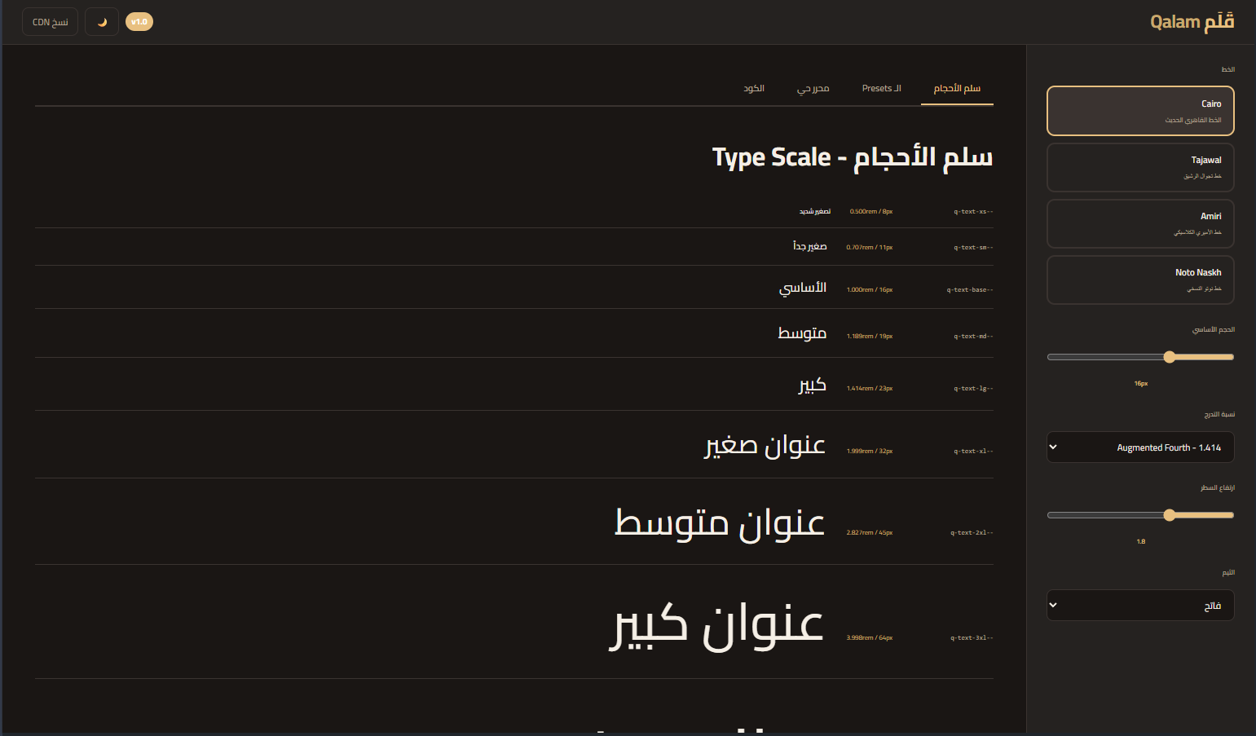Open the theme dropdown showing فاتح
This screenshot has height=736, width=1256.
click(1140, 606)
